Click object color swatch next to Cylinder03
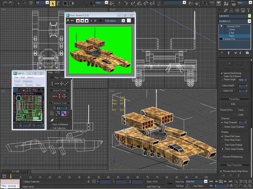 point(250,16)
